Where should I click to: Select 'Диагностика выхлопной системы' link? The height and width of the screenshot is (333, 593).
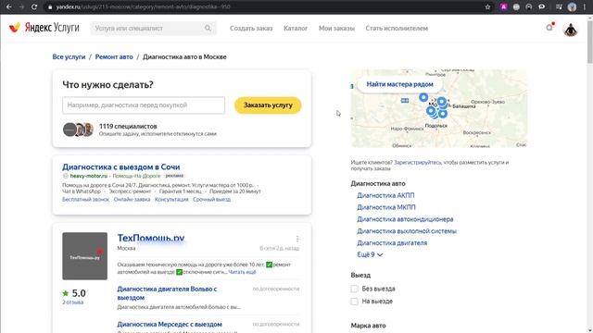(407, 231)
